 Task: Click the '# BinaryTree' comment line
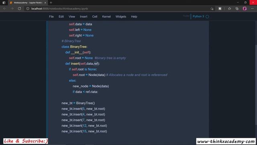[x=71, y=41]
